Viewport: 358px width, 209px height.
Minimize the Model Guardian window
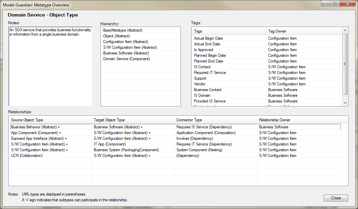coord(326,3)
